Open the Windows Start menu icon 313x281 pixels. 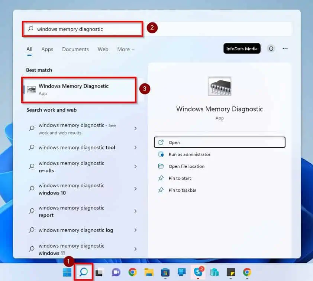click(67, 272)
